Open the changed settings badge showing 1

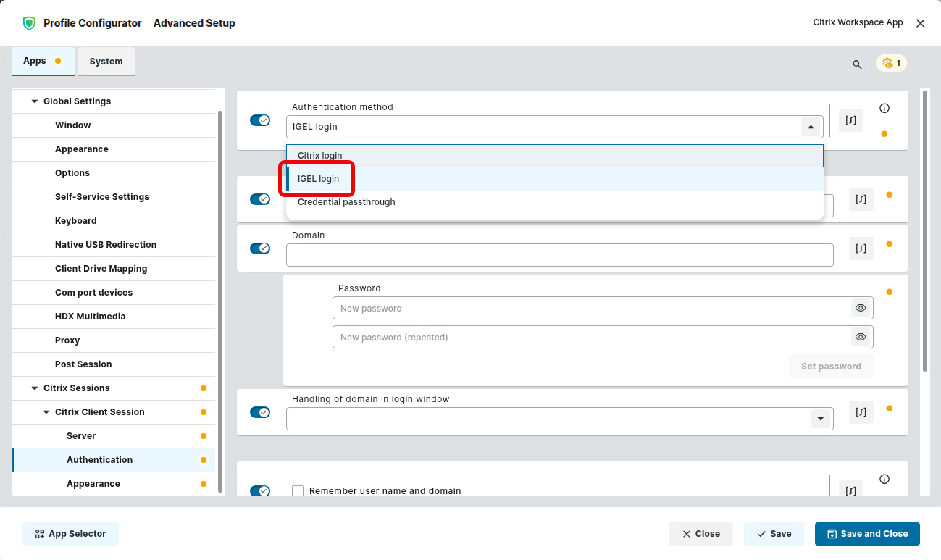point(891,63)
